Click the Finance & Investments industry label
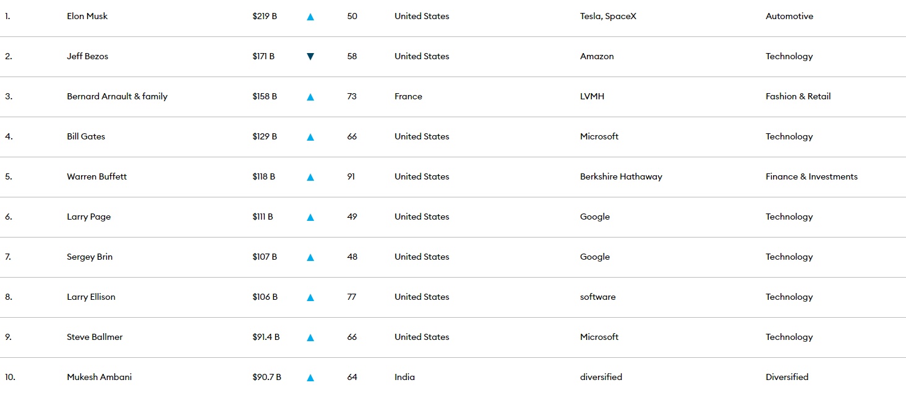 [811, 176]
